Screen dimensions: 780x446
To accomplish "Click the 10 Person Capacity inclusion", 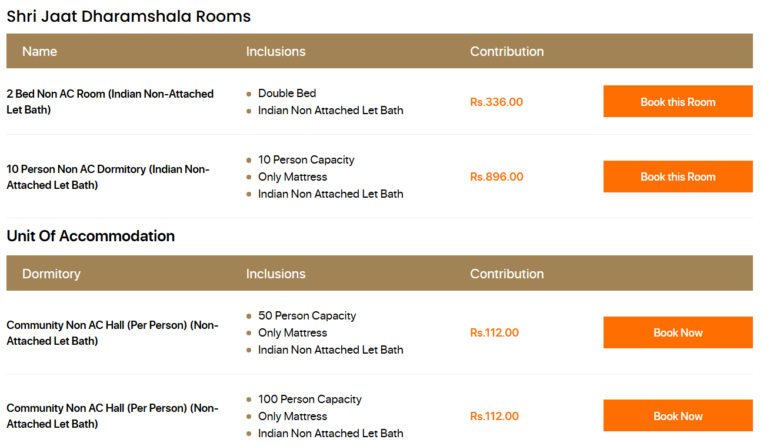I will pyautogui.click(x=306, y=160).
